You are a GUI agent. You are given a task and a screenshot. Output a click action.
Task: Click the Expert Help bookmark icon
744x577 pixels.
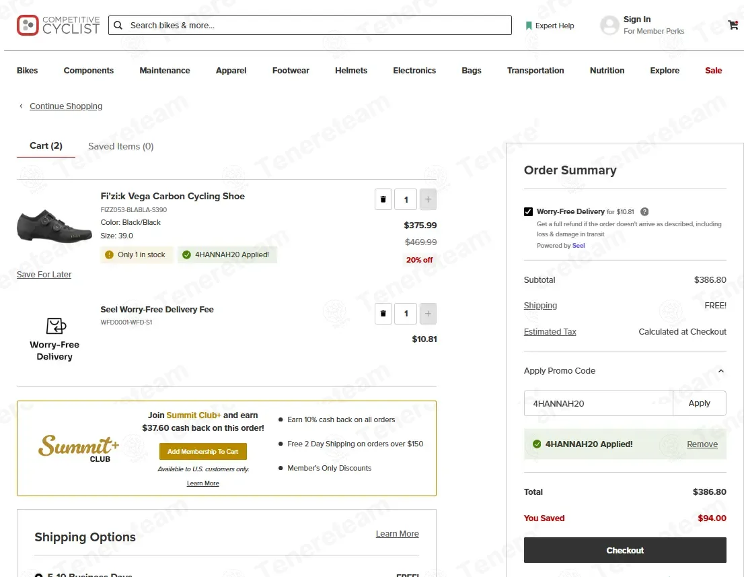529,26
